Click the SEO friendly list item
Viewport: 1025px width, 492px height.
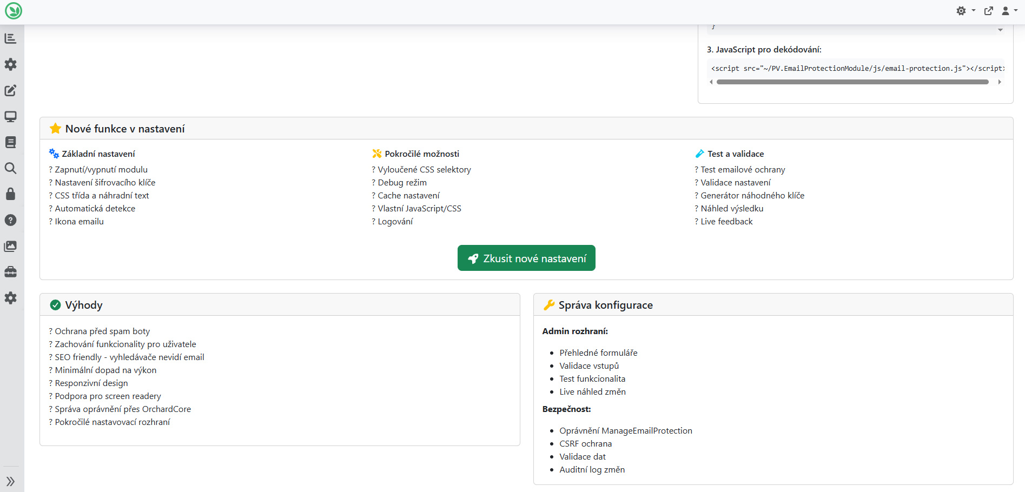tap(127, 357)
